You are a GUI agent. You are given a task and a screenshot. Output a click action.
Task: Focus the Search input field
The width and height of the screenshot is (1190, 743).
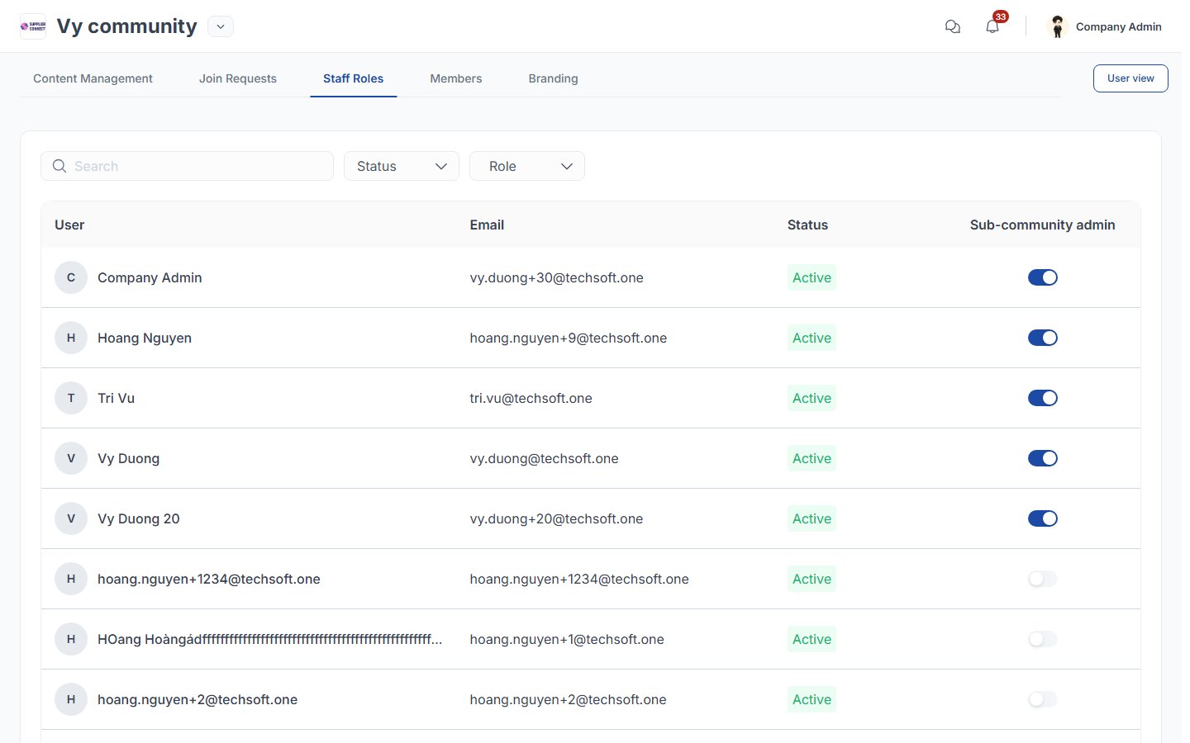click(x=188, y=166)
